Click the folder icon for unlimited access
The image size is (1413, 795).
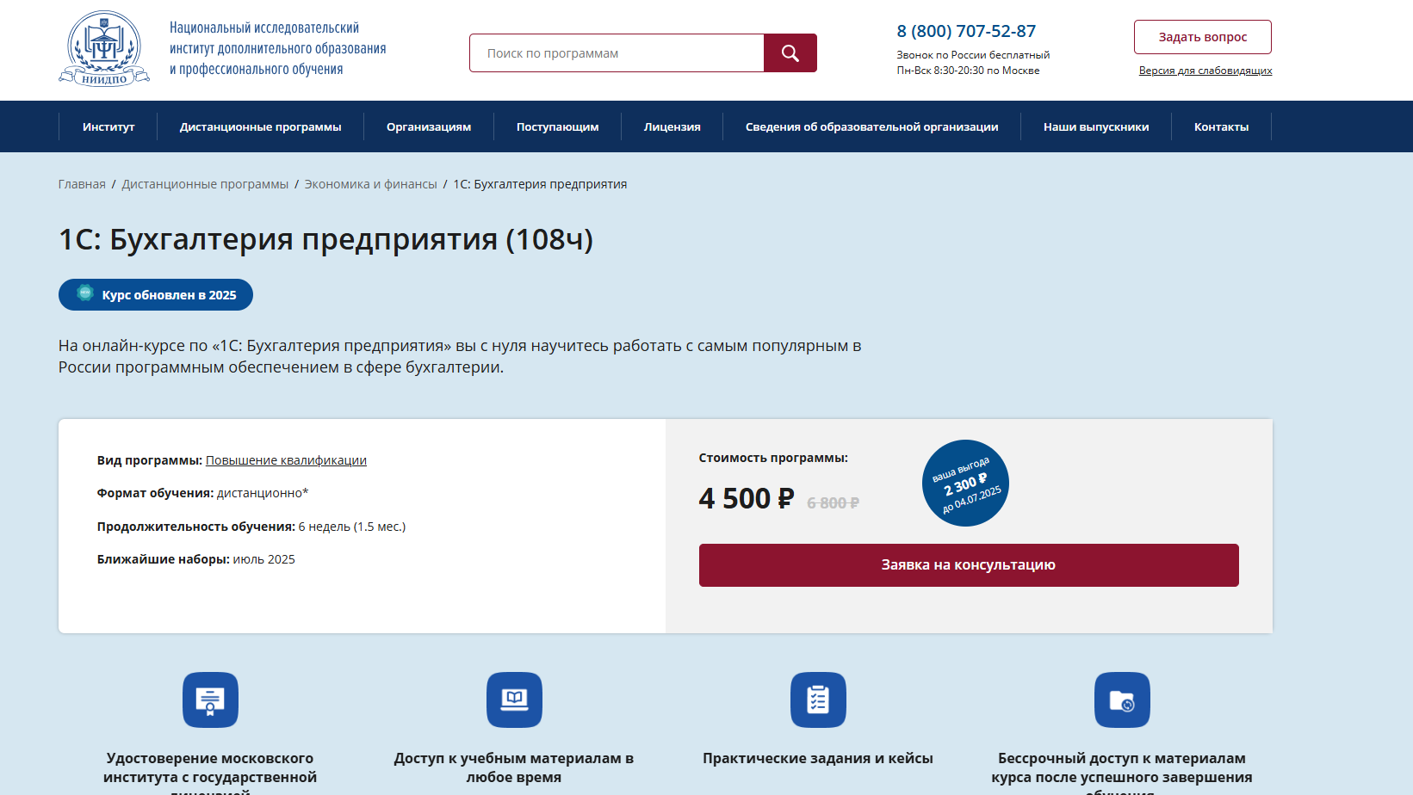point(1122,699)
